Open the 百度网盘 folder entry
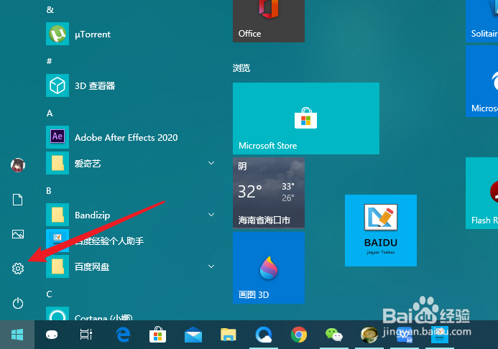Screen dimensions: 498x349 (x=130, y=266)
